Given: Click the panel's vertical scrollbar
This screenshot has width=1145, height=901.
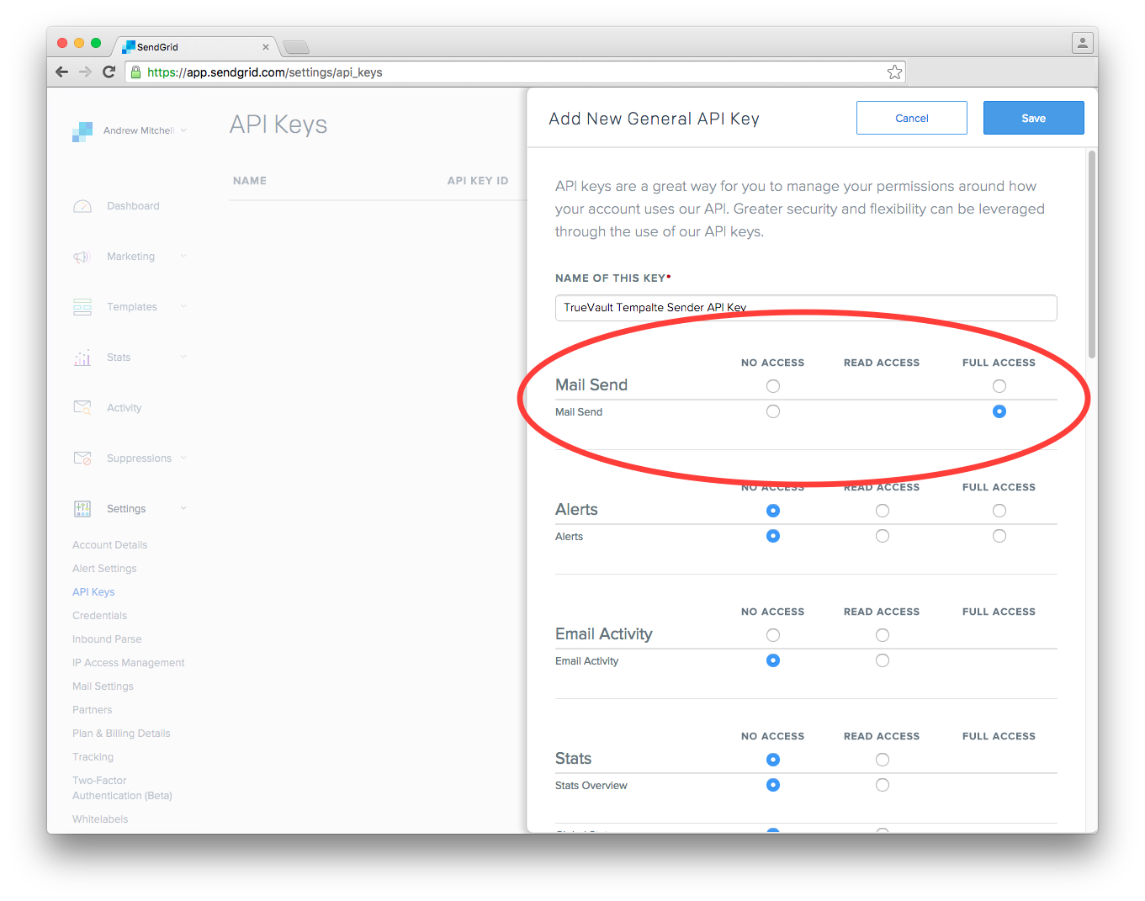Looking at the screenshot, I should click(1092, 255).
